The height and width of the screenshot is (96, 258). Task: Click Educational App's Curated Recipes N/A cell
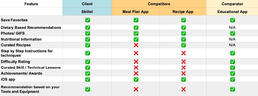click(x=232, y=45)
